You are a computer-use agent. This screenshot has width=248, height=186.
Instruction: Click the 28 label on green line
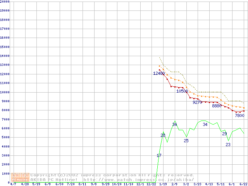[x=163, y=135]
